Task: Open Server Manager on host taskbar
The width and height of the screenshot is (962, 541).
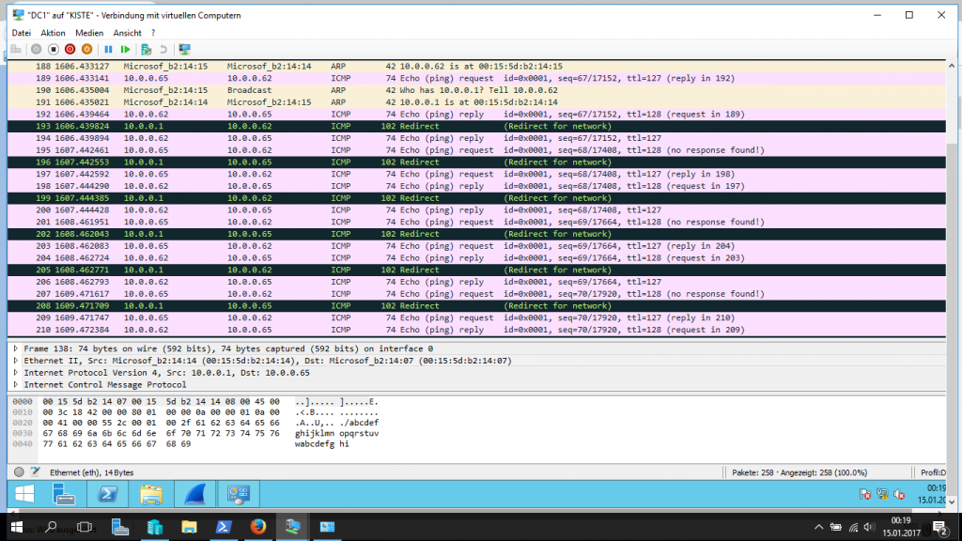Action: [119, 527]
